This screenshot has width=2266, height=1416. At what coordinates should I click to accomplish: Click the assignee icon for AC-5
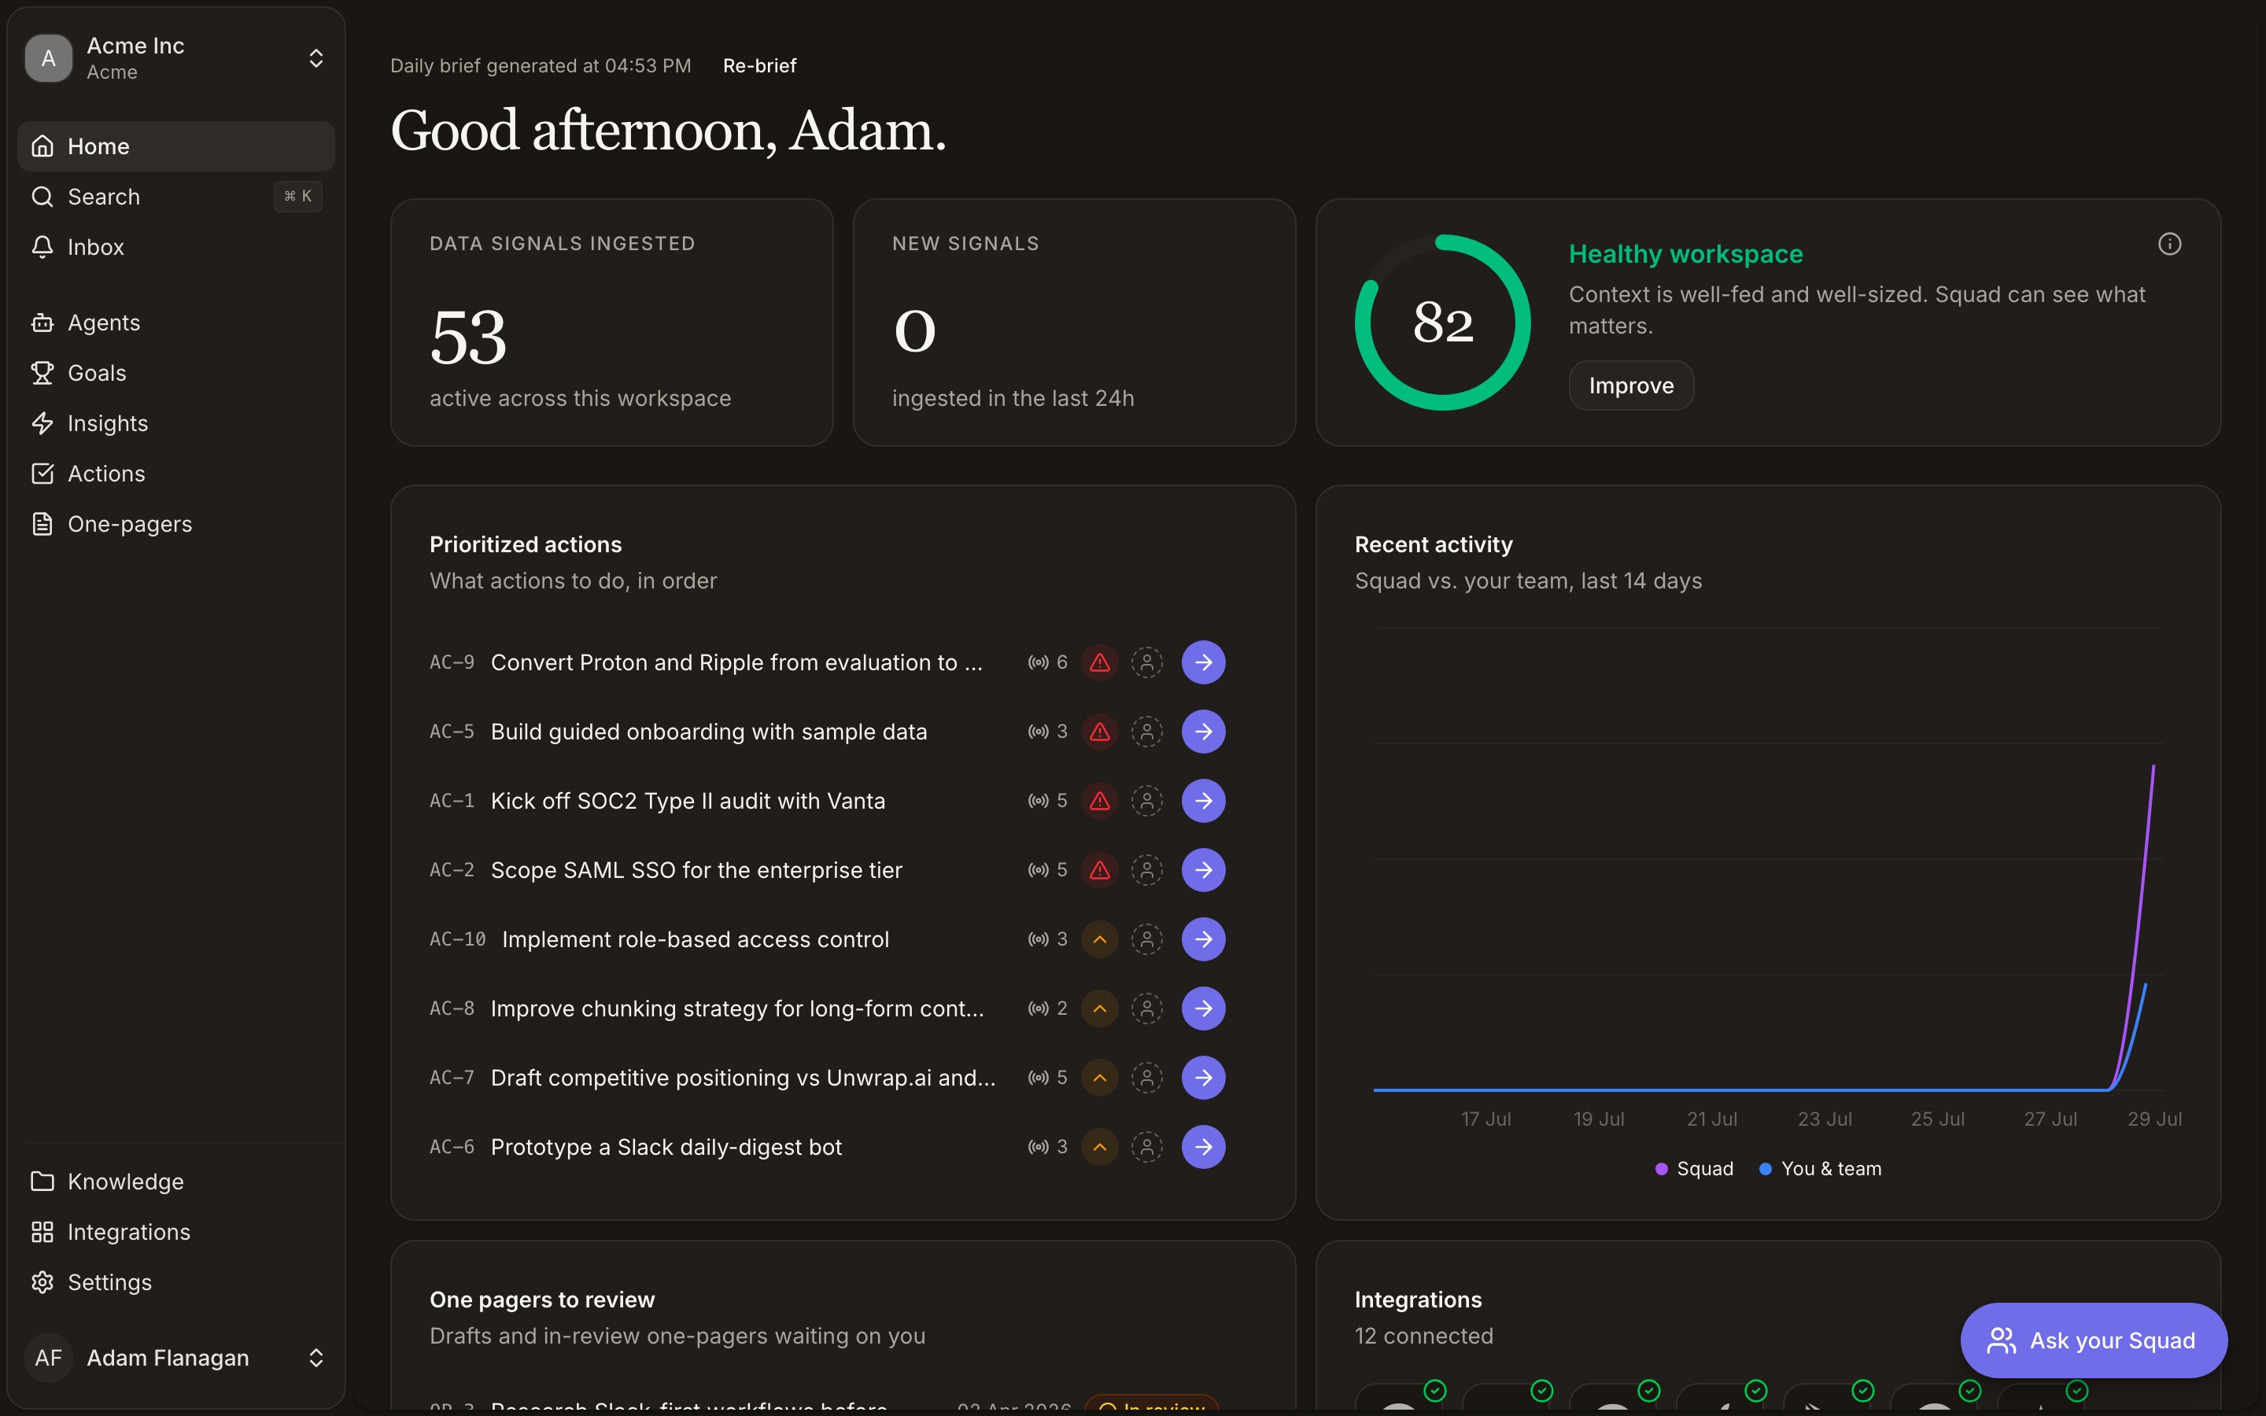1147,732
